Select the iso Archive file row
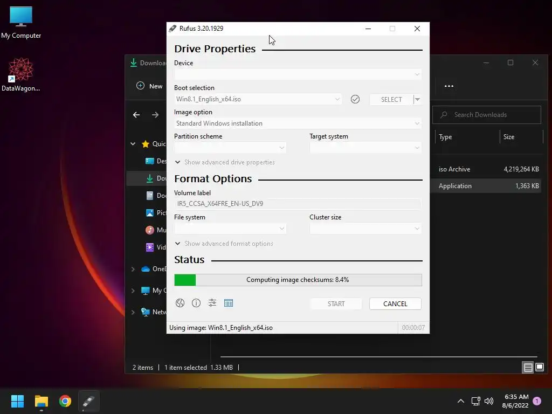The width and height of the screenshot is (552, 414). click(487, 169)
